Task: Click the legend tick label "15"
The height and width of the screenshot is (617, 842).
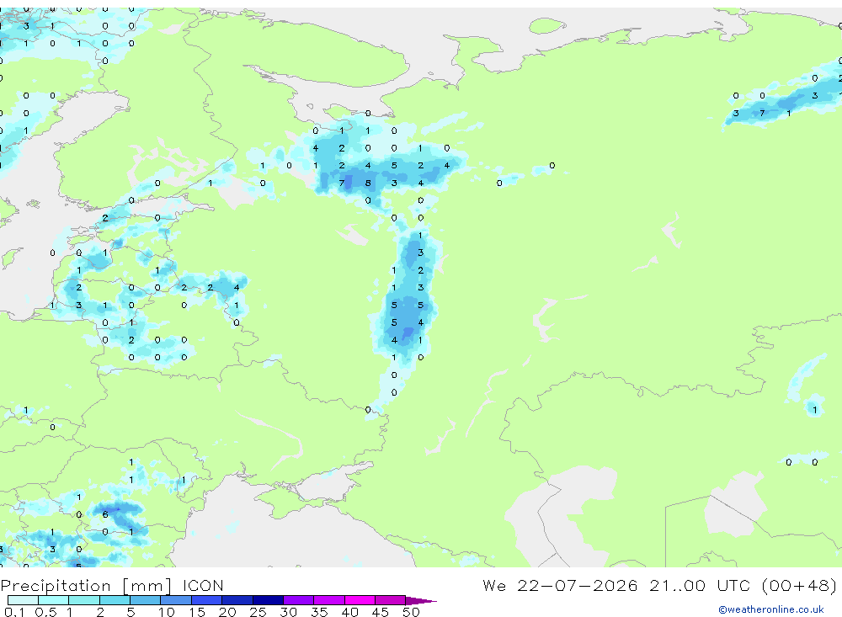Action: 197,612
